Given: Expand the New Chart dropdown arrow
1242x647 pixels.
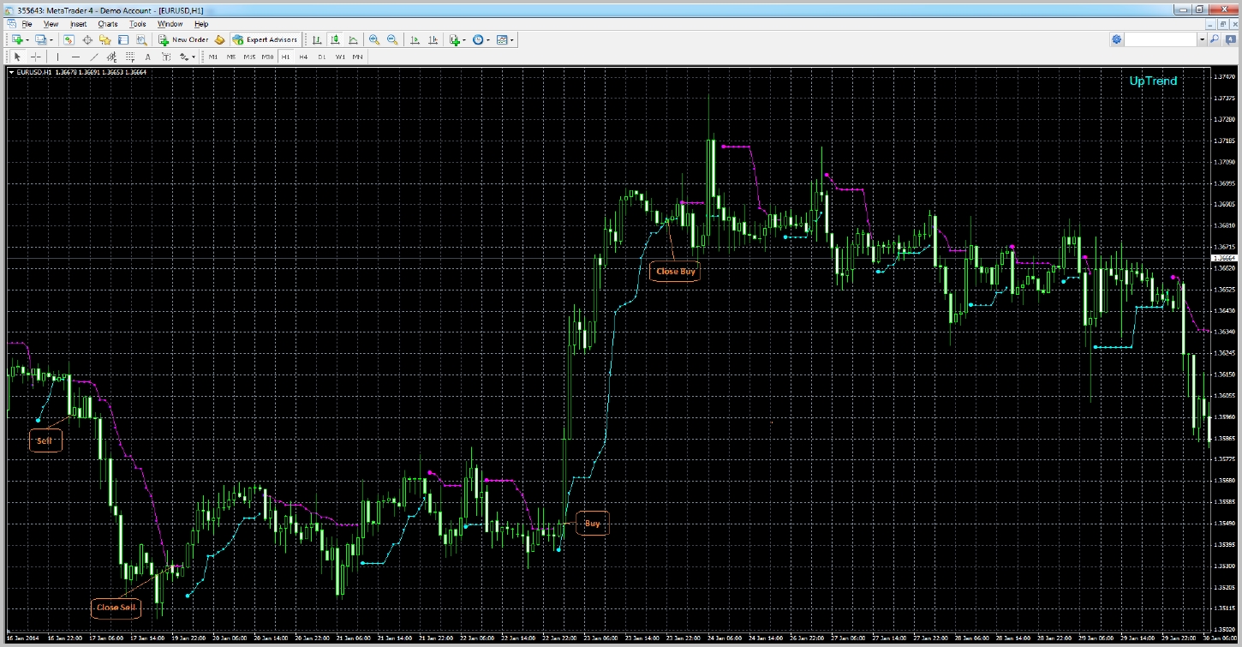Looking at the screenshot, I should coord(27,40).
